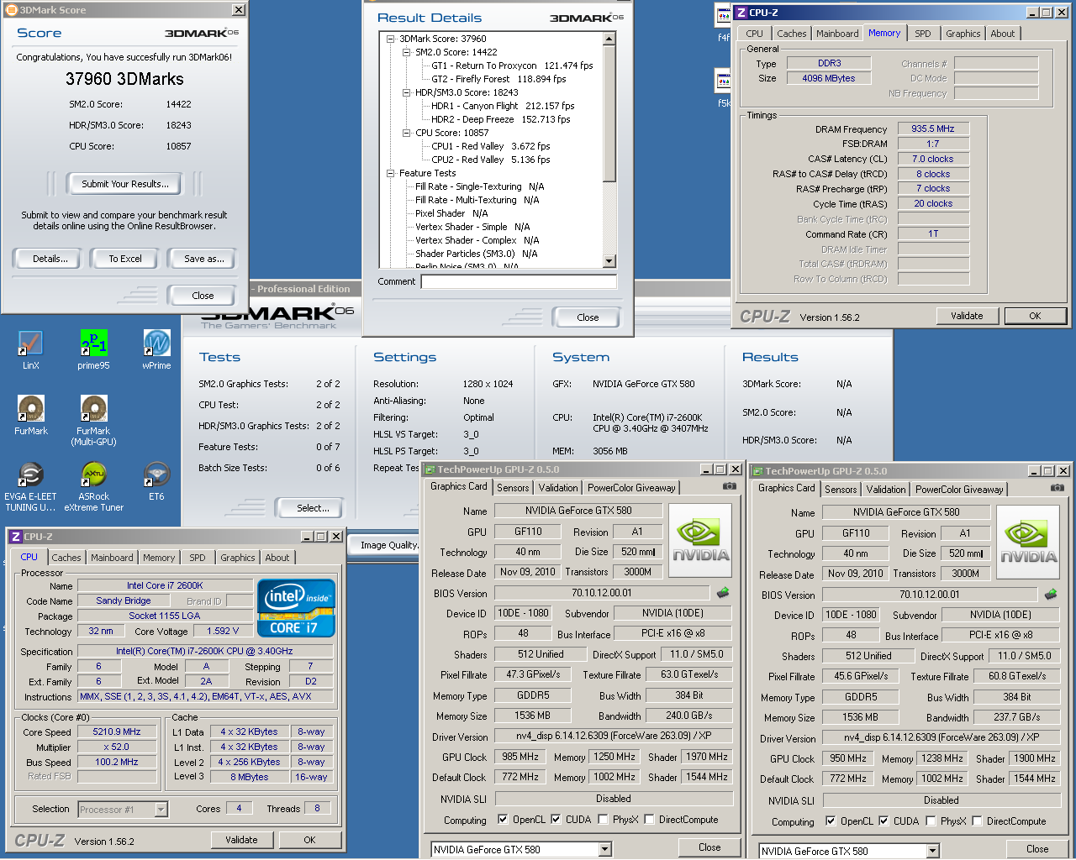Toggle PhysX checkbox in right GPU-Z window
Image resolution: width=1076 pixels, height=860 pixels.
pyautogui.click(x=931, y=821)
